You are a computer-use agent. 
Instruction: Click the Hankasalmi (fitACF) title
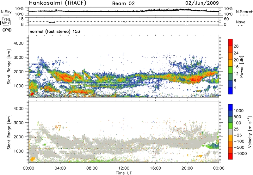tap(58, 3)
